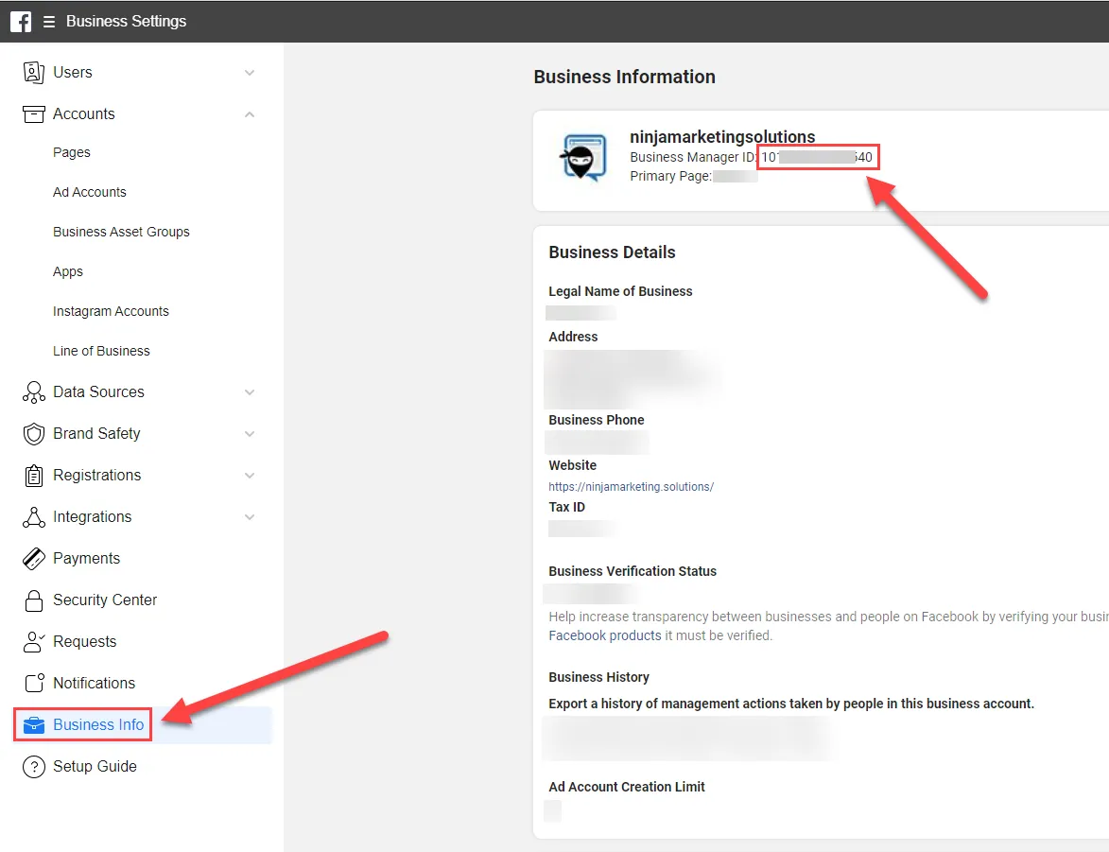Open the Setup Guide
Viewport: 1109px width, 852px height.
point(95,766)
